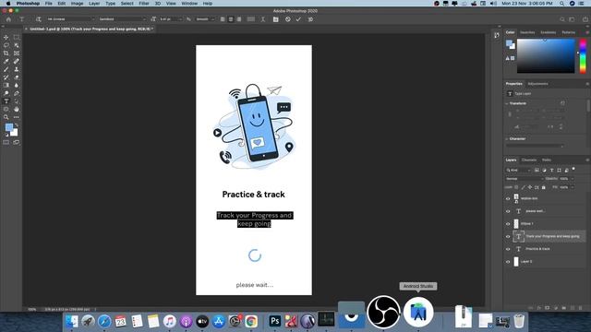Select the Rectangular Marquee tool
Image resolution: width=591 pixels, height=332 pixels.
(17, 37)
